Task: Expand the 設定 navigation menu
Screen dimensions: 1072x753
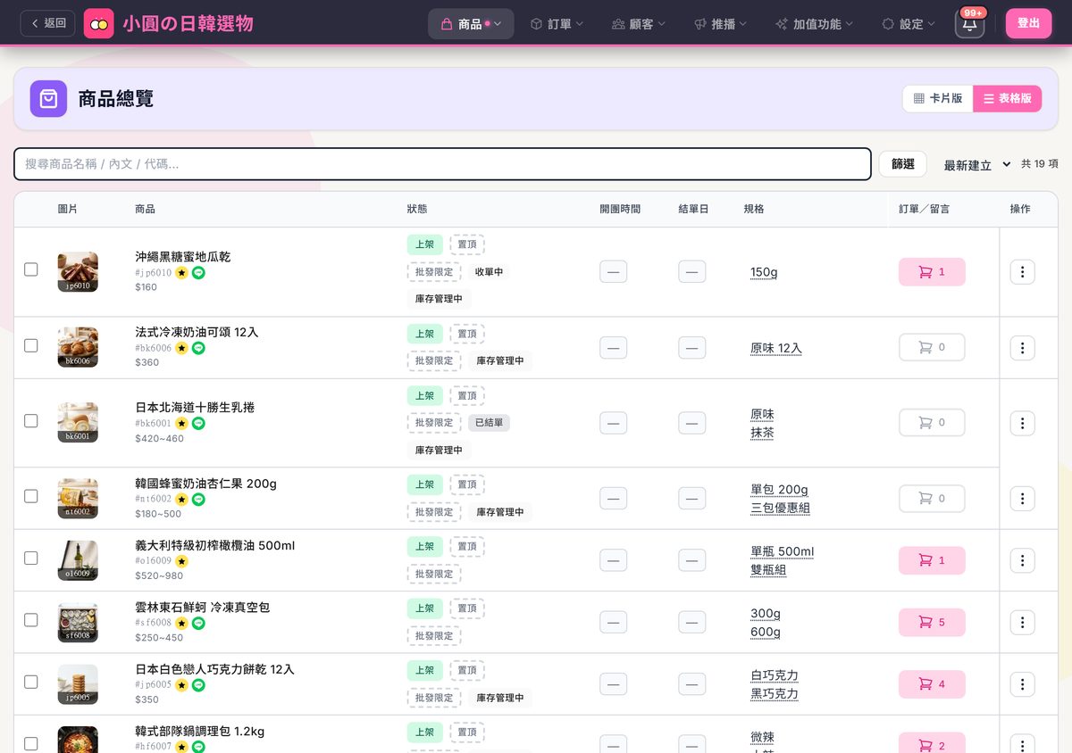Action: point(909,24)
